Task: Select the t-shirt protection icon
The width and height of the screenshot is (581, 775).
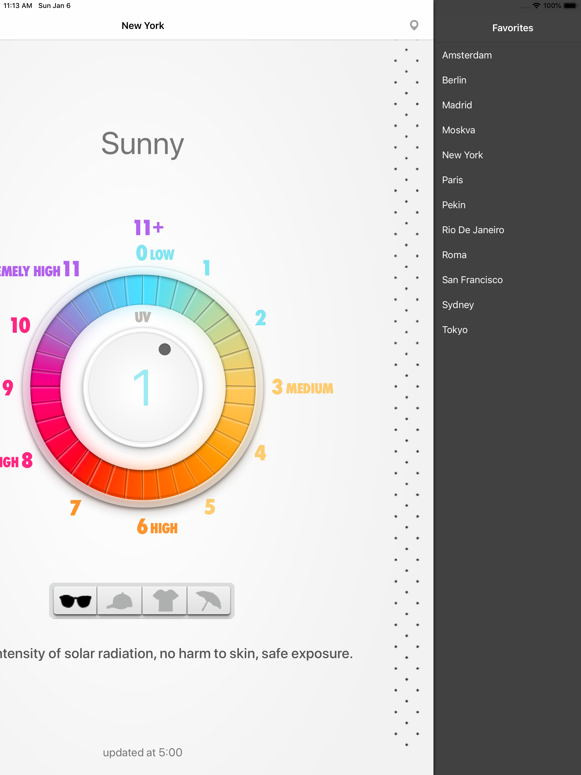Action: point(165,601)
